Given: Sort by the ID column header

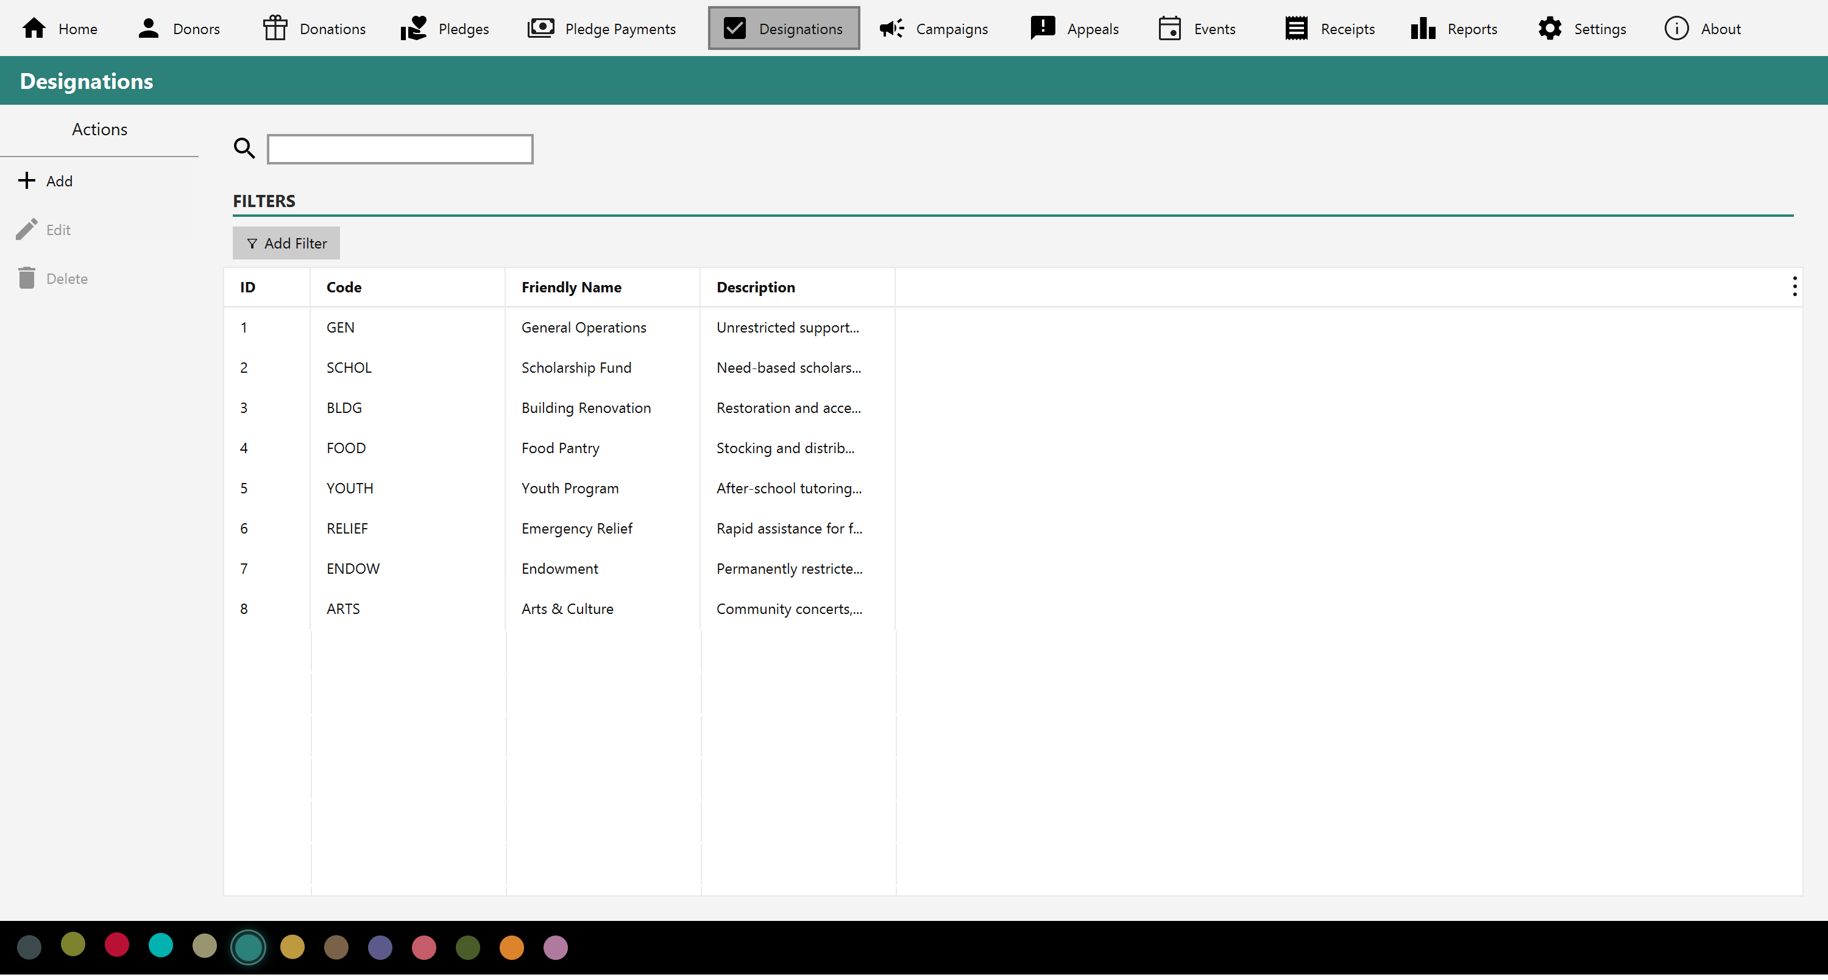Looking at the screenshot, I should [247, 288].
